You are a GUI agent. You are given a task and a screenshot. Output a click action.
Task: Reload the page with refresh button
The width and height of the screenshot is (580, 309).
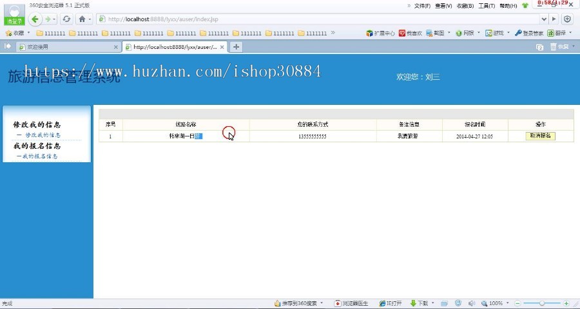click(x=66, y=19)
